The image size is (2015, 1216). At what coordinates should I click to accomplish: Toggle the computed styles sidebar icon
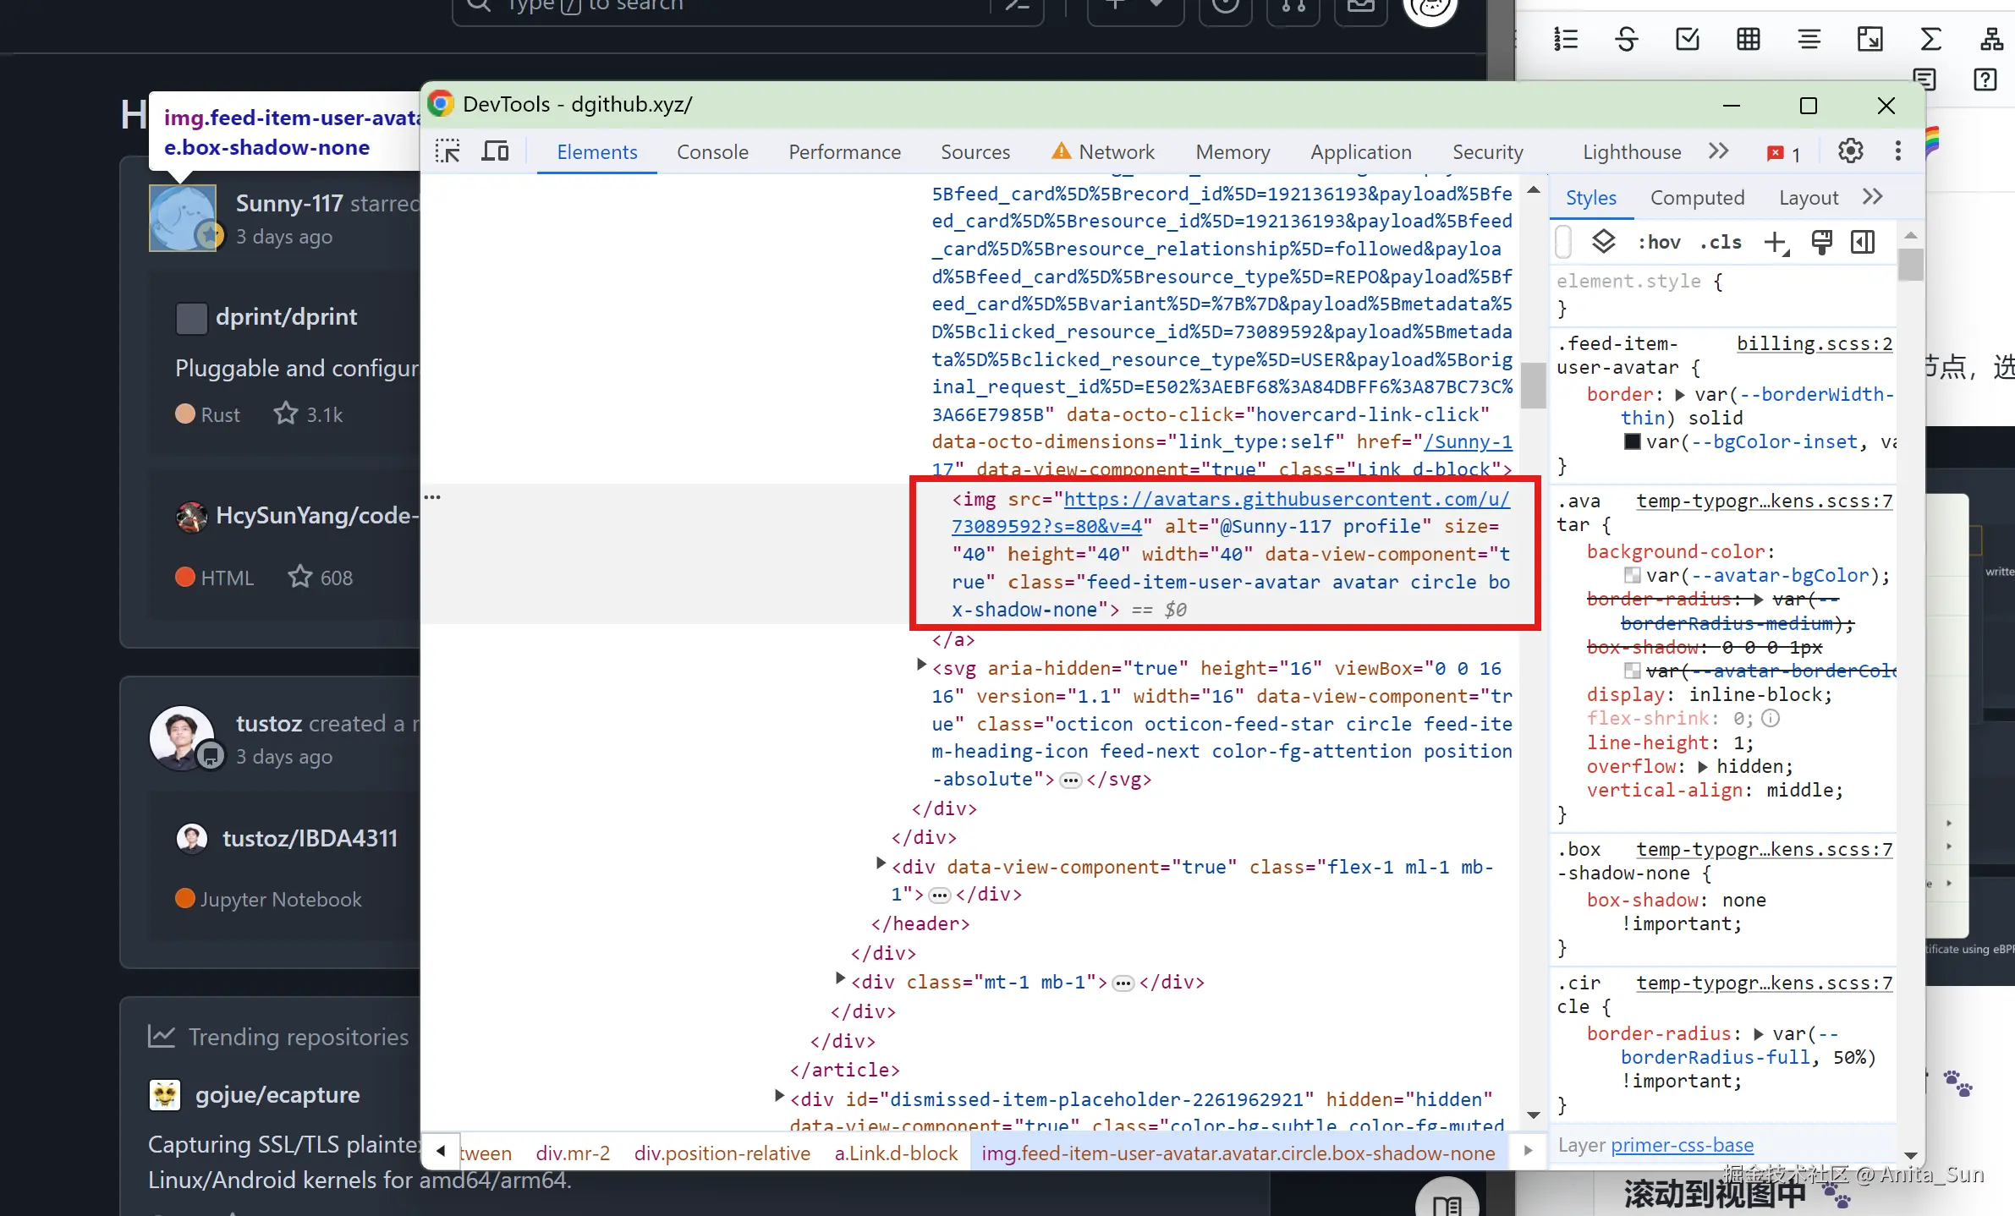[1863, 243]
